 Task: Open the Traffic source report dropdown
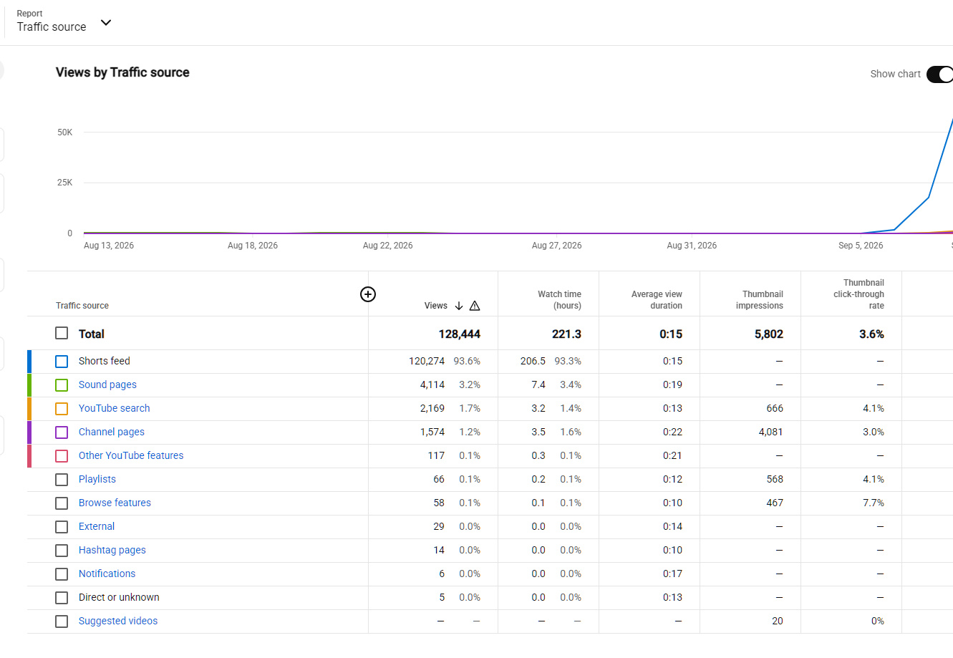[x=106, y=22]
